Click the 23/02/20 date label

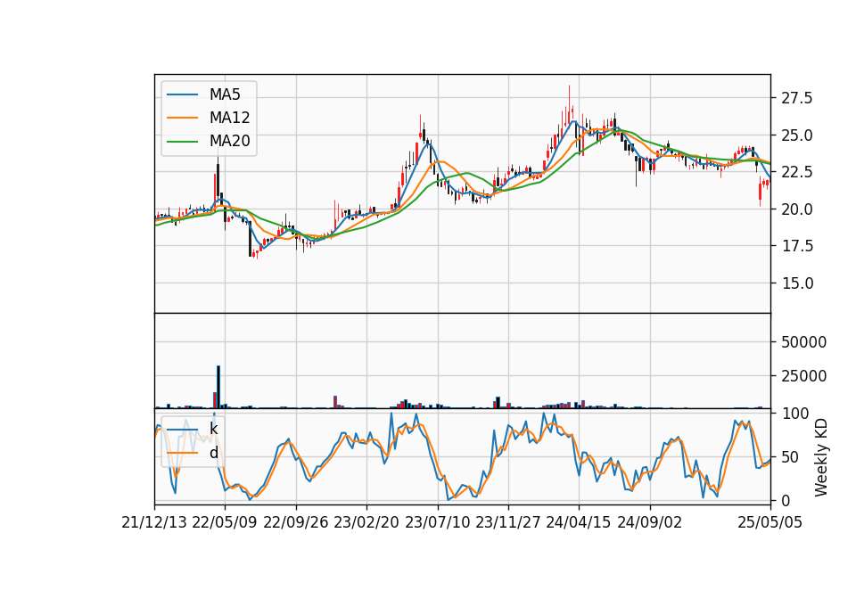[x=366, y=523]
